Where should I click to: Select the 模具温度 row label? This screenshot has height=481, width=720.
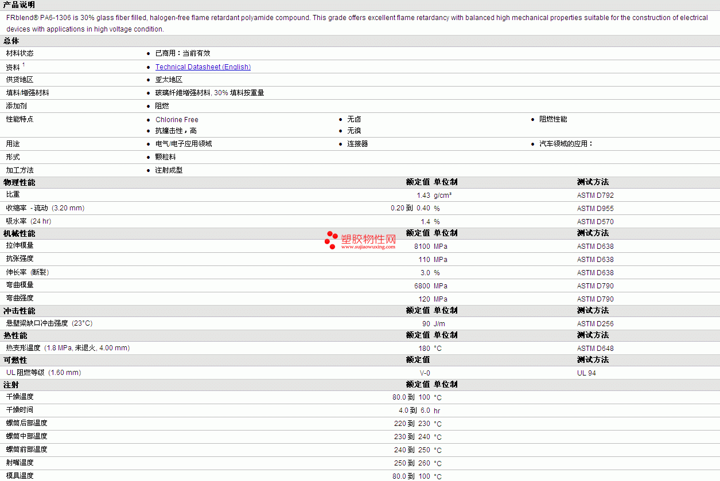click(20, 476)
